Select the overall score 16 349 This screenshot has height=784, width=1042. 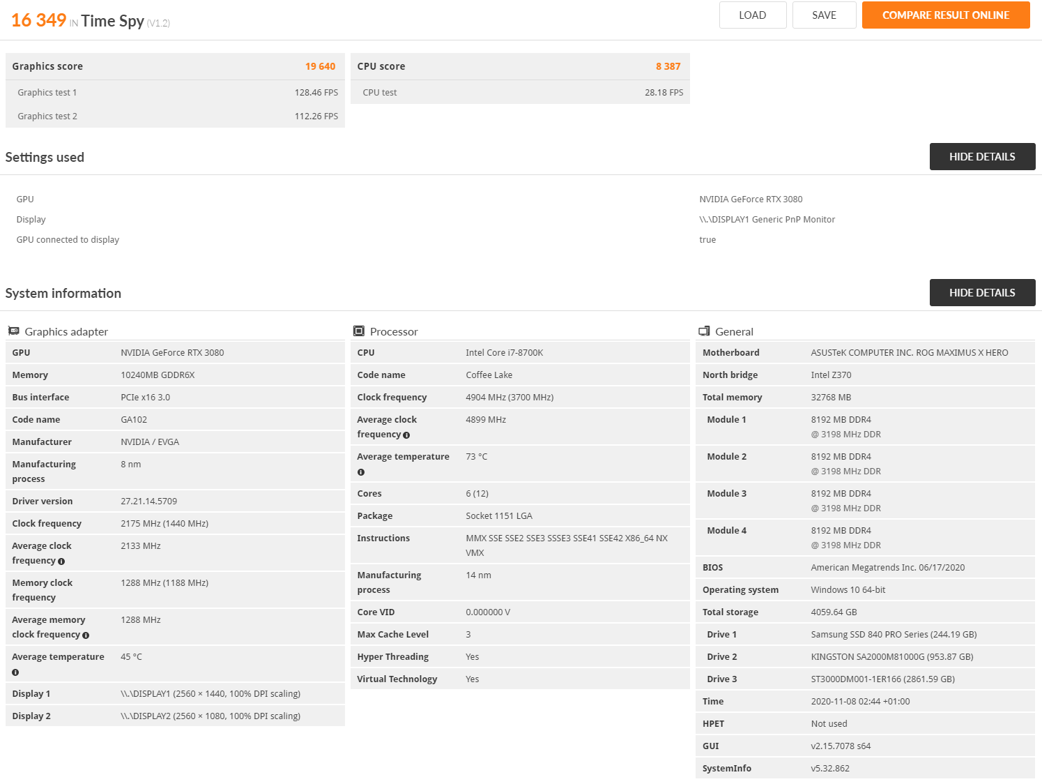click(x=38, y=20)
